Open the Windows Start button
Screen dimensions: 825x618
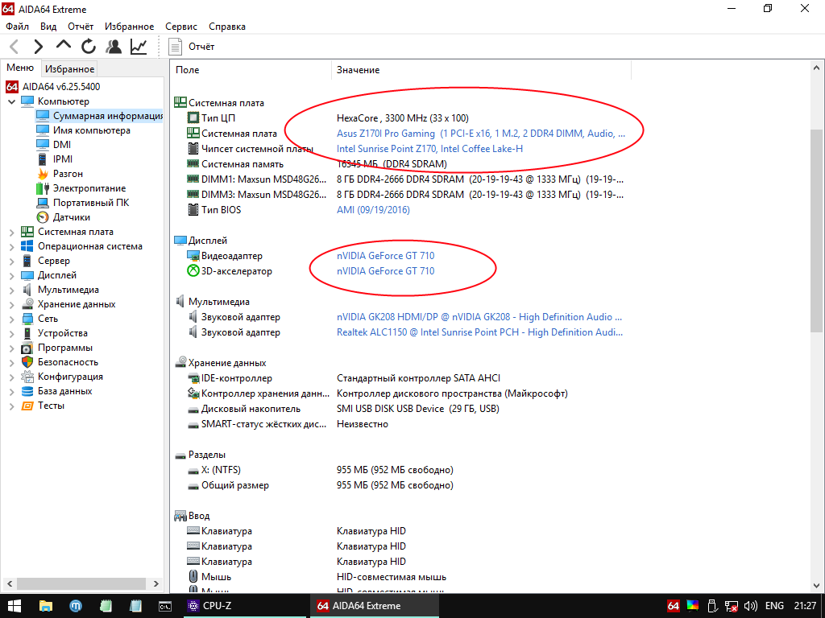(x=15, y=606)
